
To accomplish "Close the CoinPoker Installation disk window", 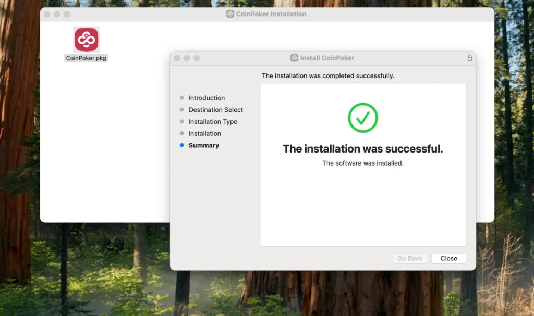I will (x=47, y=14).
